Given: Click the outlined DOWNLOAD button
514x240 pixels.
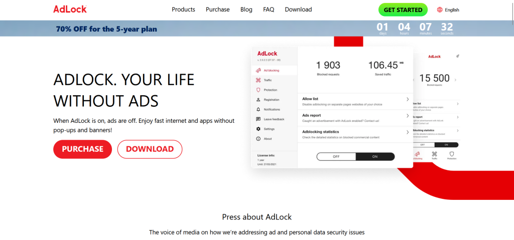Looking at the screenshot, I should [150, 149].
